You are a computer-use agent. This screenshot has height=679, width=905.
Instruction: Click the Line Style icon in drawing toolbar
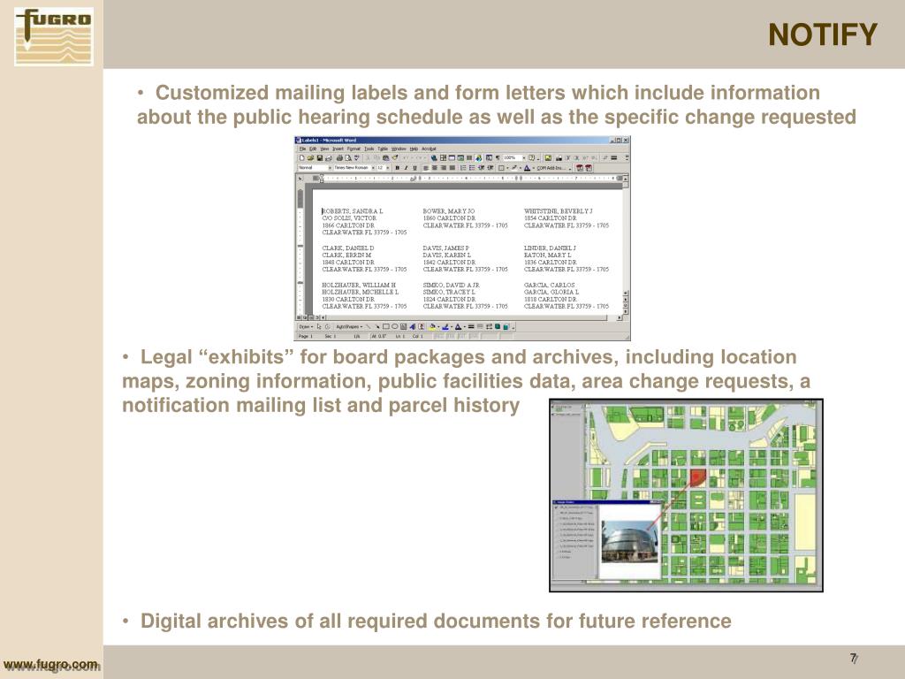(x=471, y=327)
